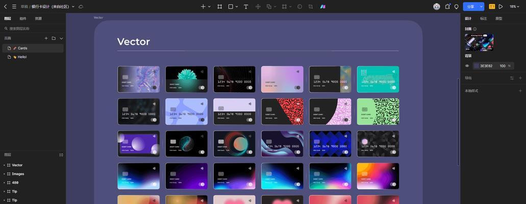526x204 pixels.
Task: Open the shape tool dropdown arrow
Action: point(237,6)
